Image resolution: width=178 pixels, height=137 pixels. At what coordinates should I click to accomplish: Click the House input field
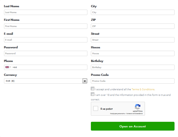(x=133, y=53)
